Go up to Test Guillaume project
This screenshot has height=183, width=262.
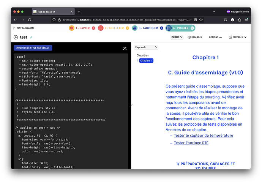[x=24, y=28]
